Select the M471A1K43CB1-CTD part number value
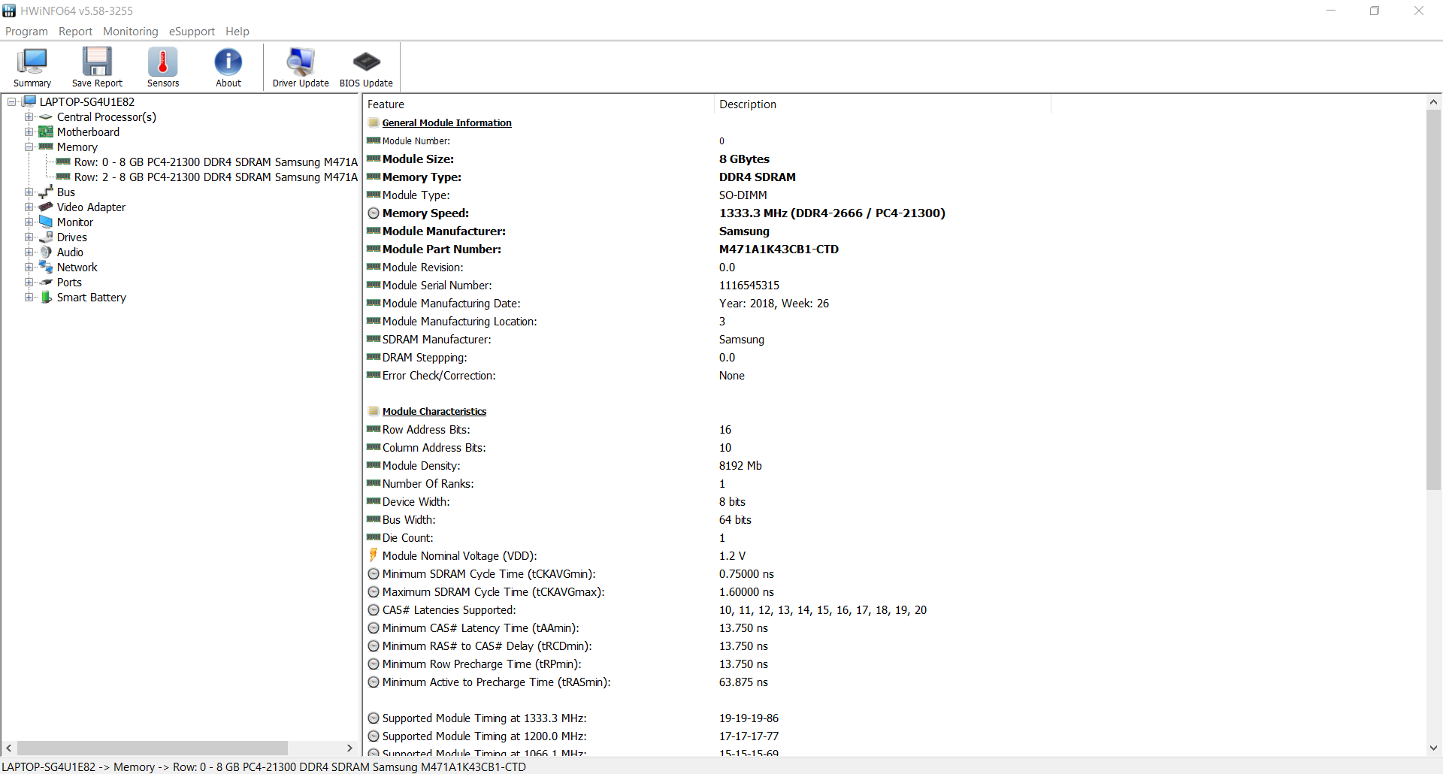Image resolution: width=1443 pixels, height=774 pixels. coord(779,249)
